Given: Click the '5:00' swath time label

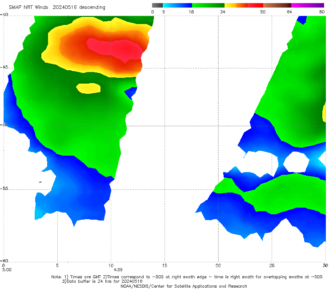Looking at the screenshot, I should pos(7,270).
